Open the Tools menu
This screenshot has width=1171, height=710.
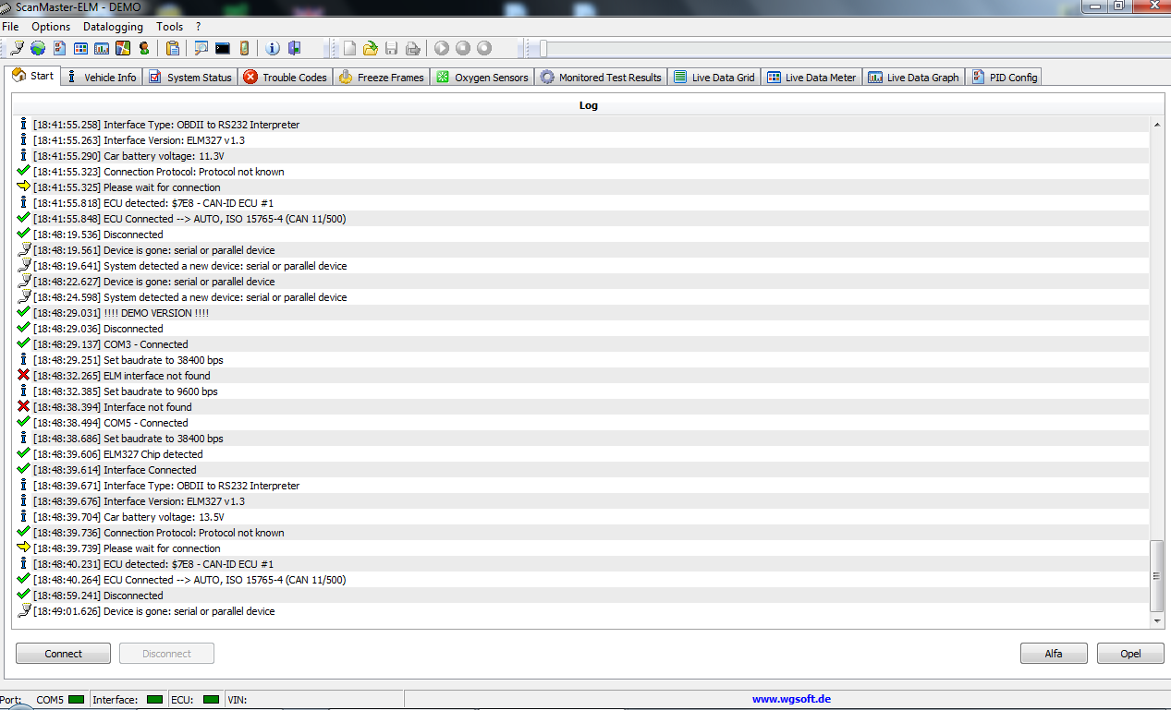coord(169,27)
